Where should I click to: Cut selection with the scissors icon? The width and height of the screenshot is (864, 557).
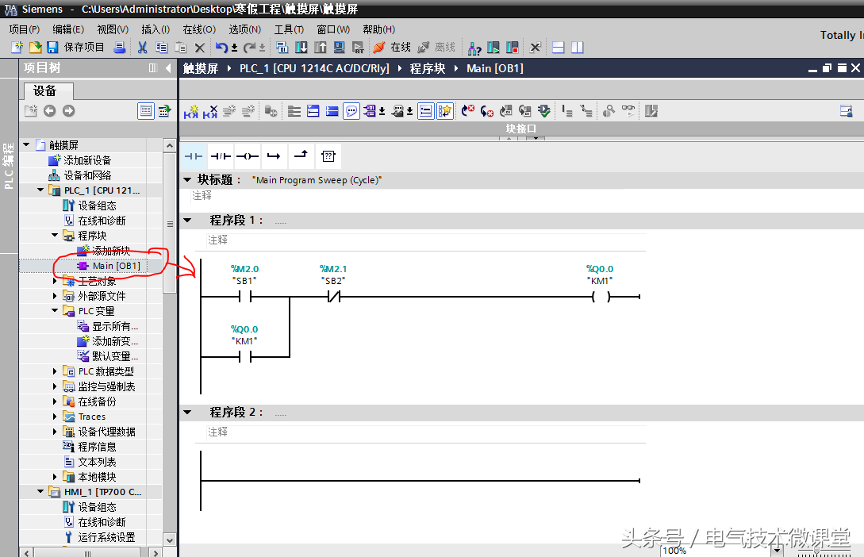click(x=142, y=48)
